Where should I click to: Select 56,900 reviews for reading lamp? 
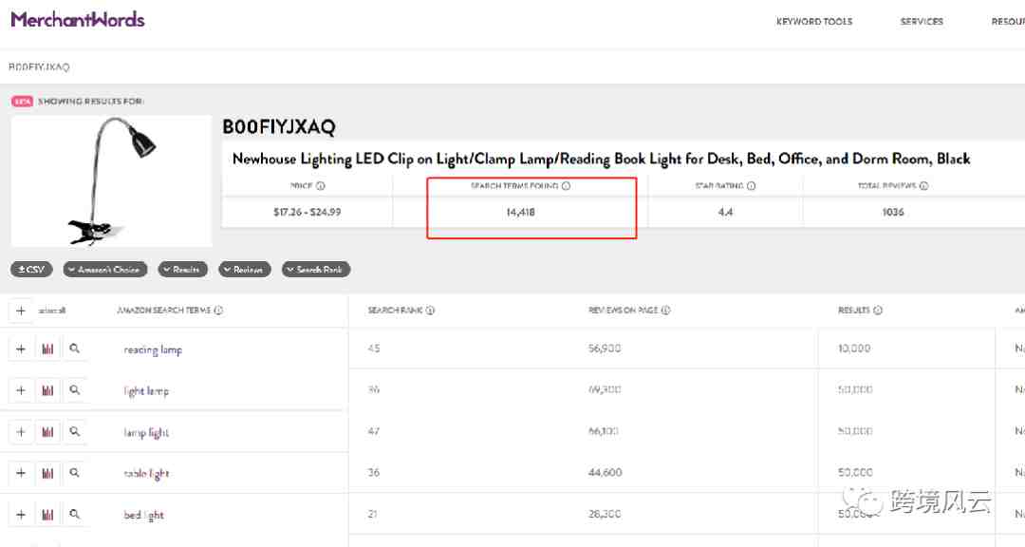click(x=605, y=349)
